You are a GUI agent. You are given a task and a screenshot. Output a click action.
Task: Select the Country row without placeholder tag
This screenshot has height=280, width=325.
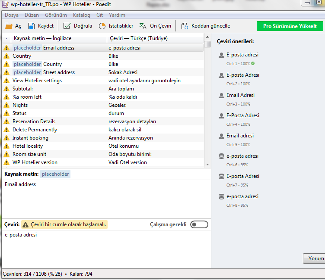tap(103, 56)
